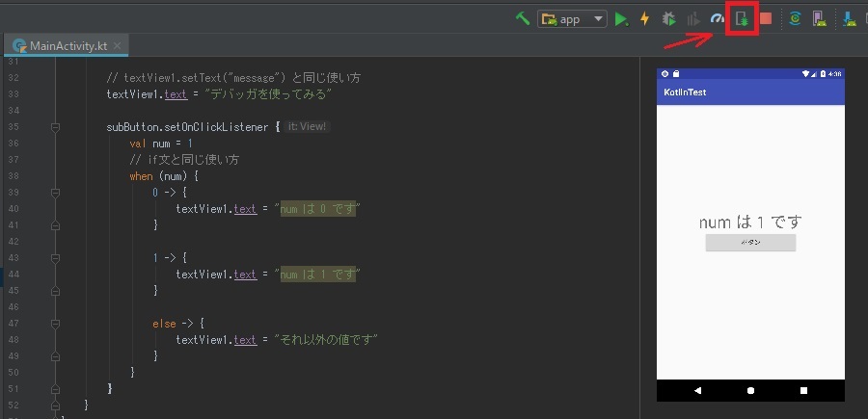Click fold end marker at line 51

pyautogui.click(x=55, y=388)
